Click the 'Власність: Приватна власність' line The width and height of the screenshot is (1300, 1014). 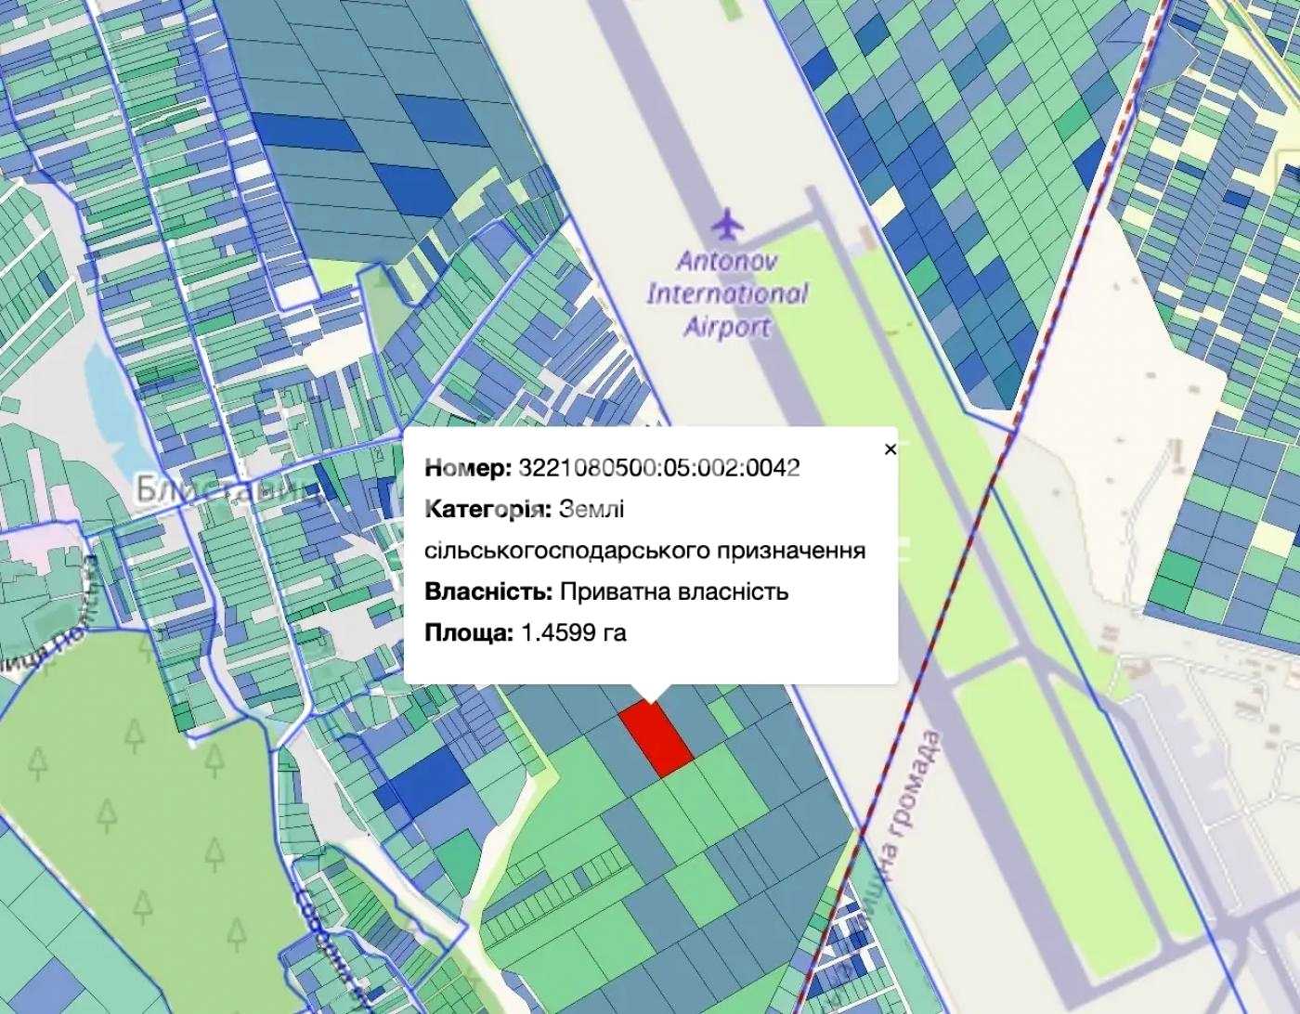tap(606, 591)
